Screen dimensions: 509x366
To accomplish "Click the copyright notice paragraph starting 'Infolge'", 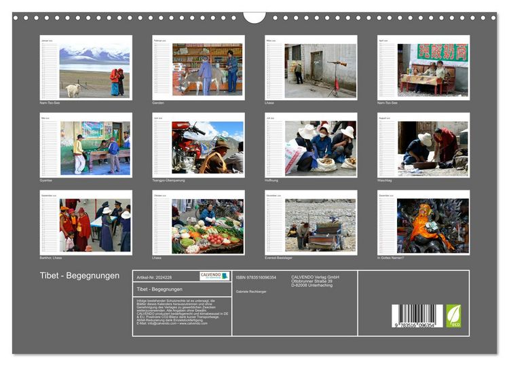I will pyautogui.click(x=183, y=312).
